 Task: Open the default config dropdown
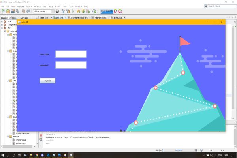pyautogui.click(x=43, y=12)
